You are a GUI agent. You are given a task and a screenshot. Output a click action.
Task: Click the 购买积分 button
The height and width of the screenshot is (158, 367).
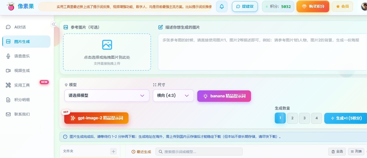[x=313, y=6]
